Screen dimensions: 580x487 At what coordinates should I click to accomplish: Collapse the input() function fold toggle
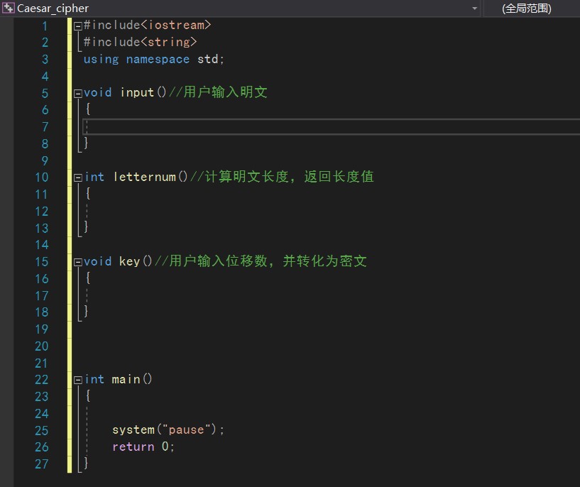pos(78,93)
